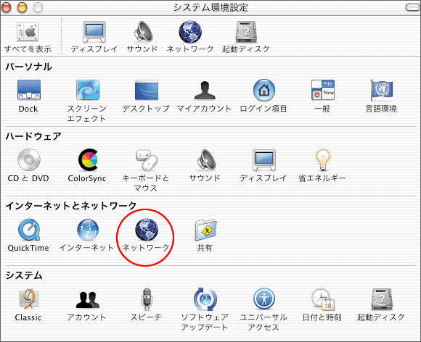Open アカウント (Accounts) icon

pyautogui.click(x=88, y=299)
